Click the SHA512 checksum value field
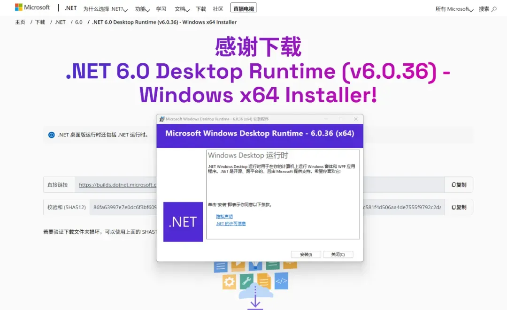This screenshot has width=507, height=310. 267,207
